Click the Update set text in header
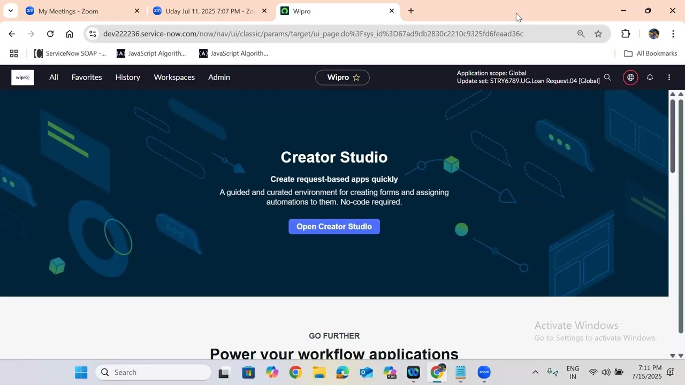The image size is (685, 385). [528, 81]
